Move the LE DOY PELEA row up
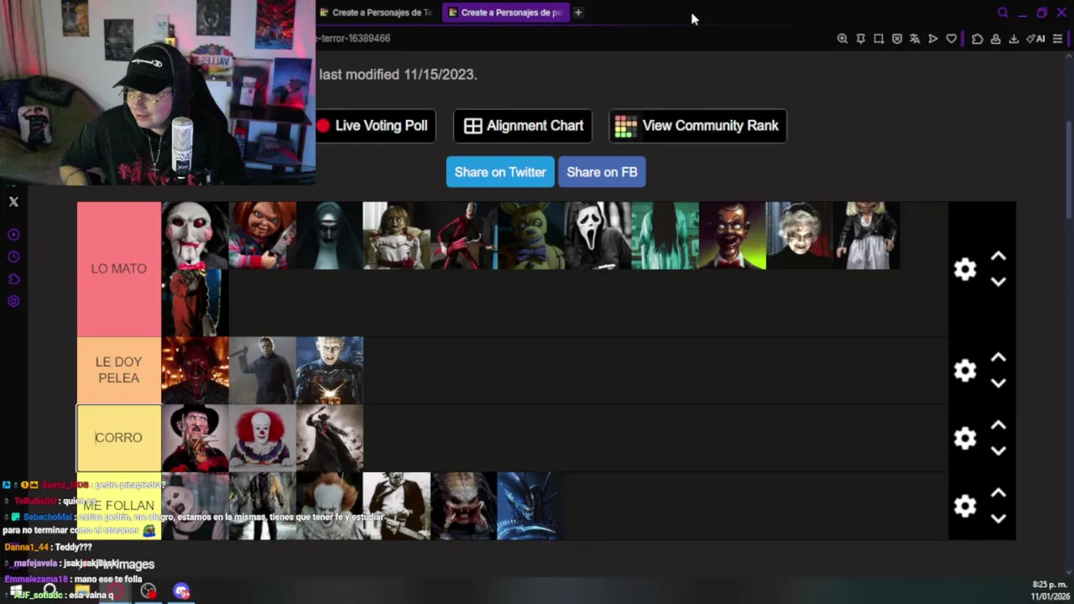The width and height of the screenshot is (1074, 604). [998, 357]
